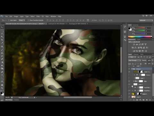Switch to the Paths tab
This screenshot has height=116, width=154.
click(142, 54)
